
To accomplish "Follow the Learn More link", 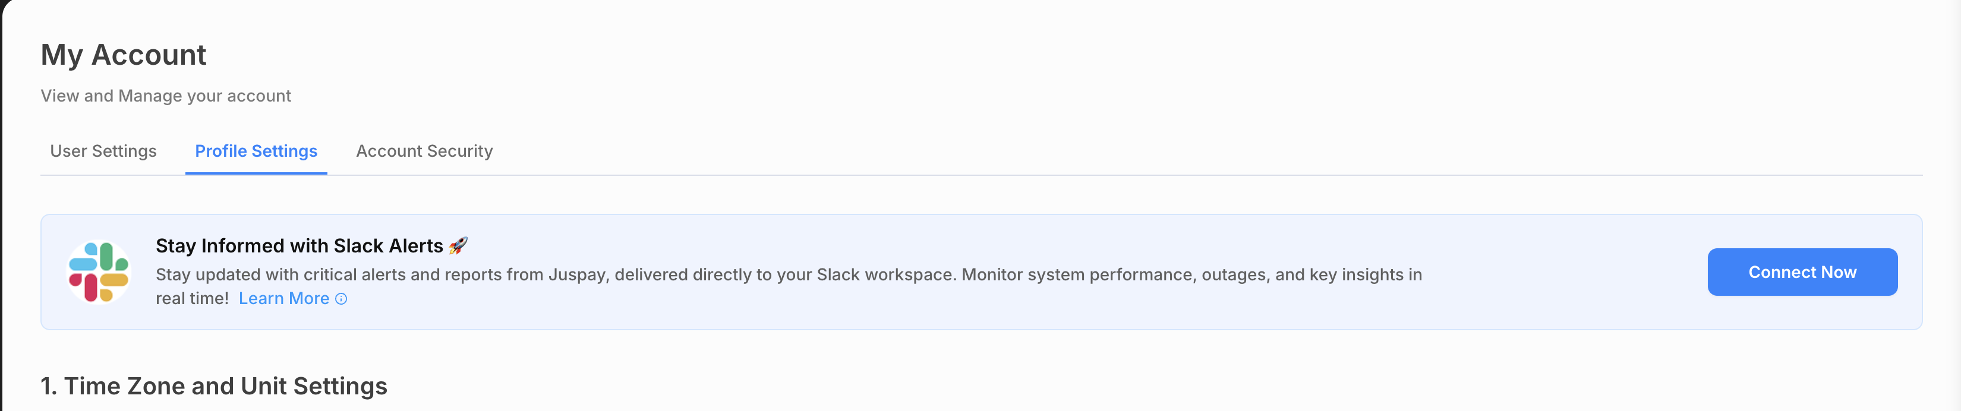I will click(283, 298).
